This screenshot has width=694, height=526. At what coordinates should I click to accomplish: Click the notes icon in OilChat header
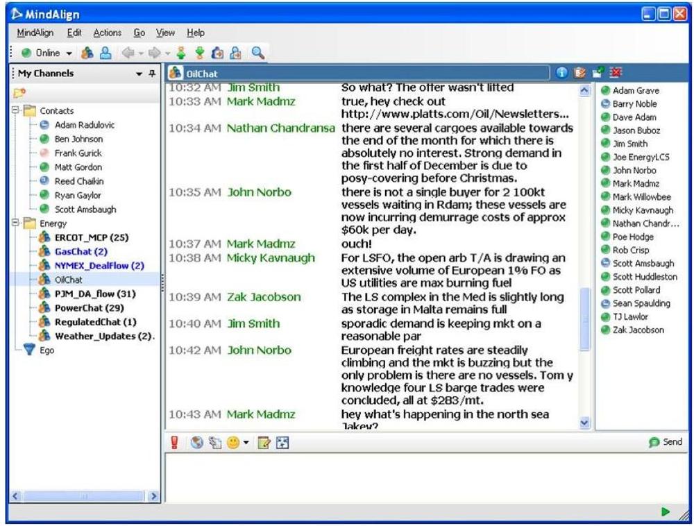coord(579,73)
